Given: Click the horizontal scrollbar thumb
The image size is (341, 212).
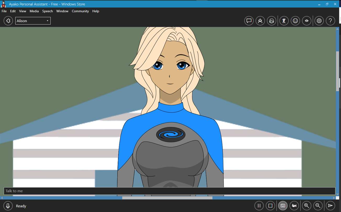Looking at the screenshot, I should [167, 198].
